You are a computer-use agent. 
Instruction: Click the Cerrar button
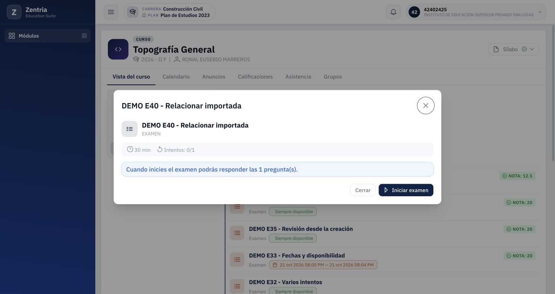tap(363, 190)
